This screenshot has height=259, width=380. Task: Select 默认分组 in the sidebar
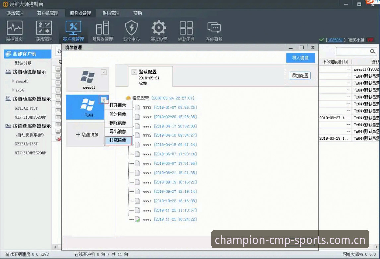click(x=23, y=63)
